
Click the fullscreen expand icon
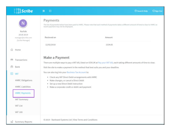[50, 11]
